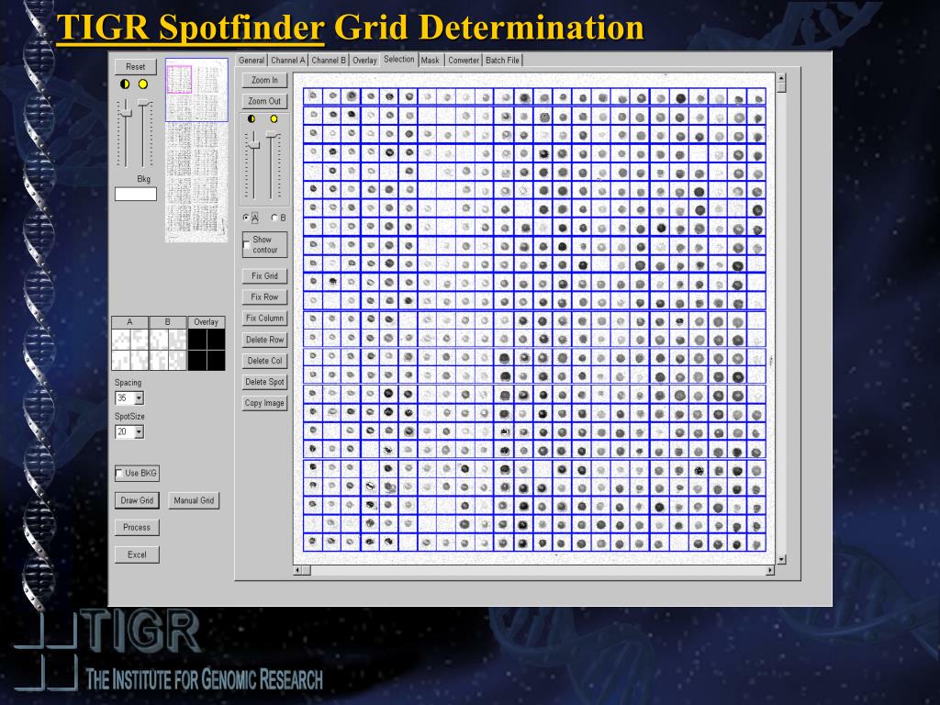Click the Delete Row button
This screenshot has height=705, width=940.
pos(264,340)
